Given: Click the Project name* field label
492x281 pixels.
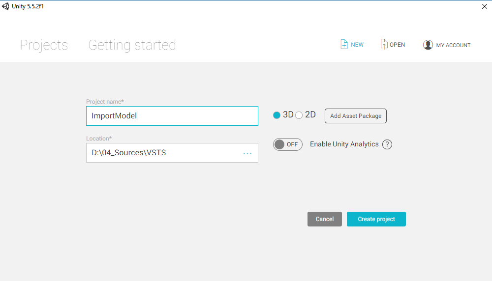Looking at the screenshot, I should pos(105,102).
